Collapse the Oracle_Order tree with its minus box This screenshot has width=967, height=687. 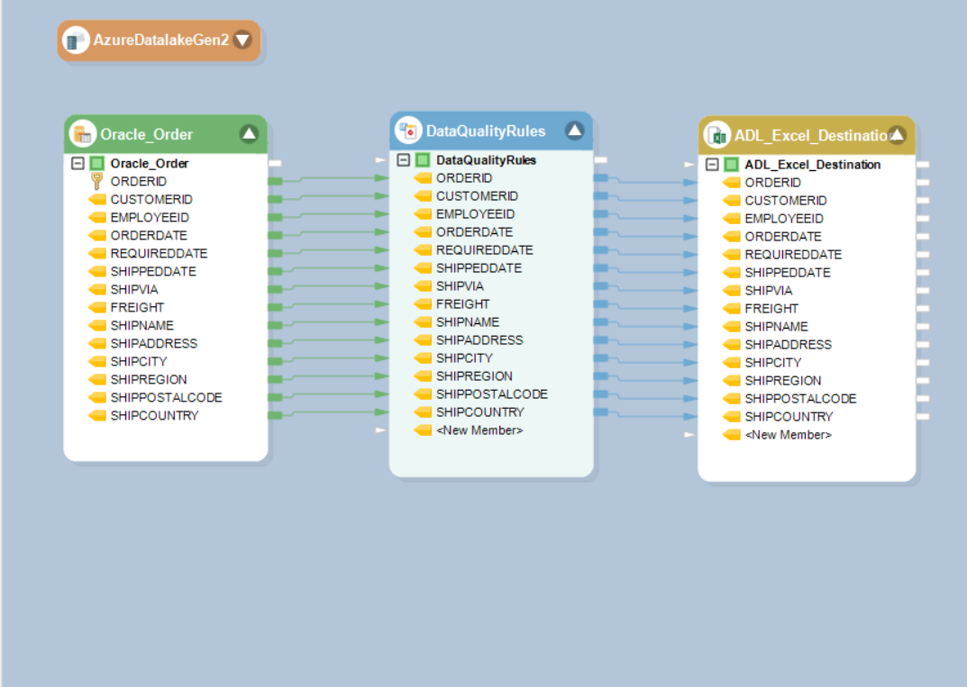(x=77, y=163)
